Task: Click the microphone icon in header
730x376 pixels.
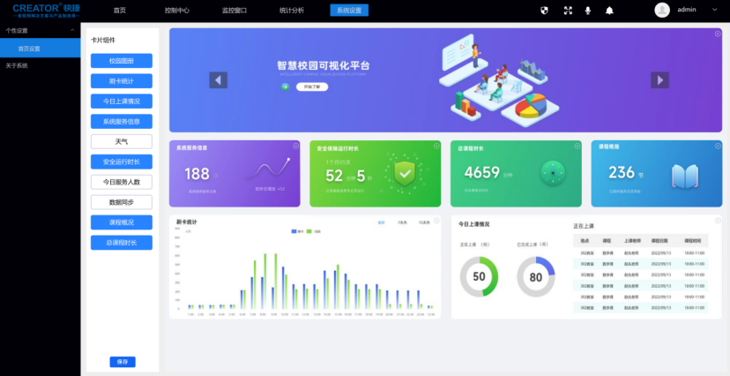Action: pyautogui.click(x=588, y=11)
